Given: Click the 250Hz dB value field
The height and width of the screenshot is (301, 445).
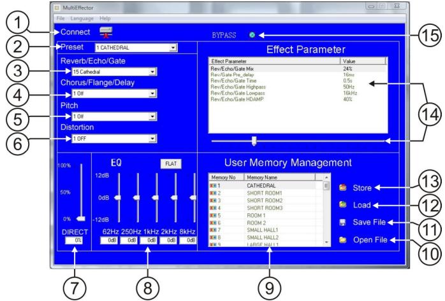Looking at the screenshot, I should pyautogui.click(x=129, y=241).
